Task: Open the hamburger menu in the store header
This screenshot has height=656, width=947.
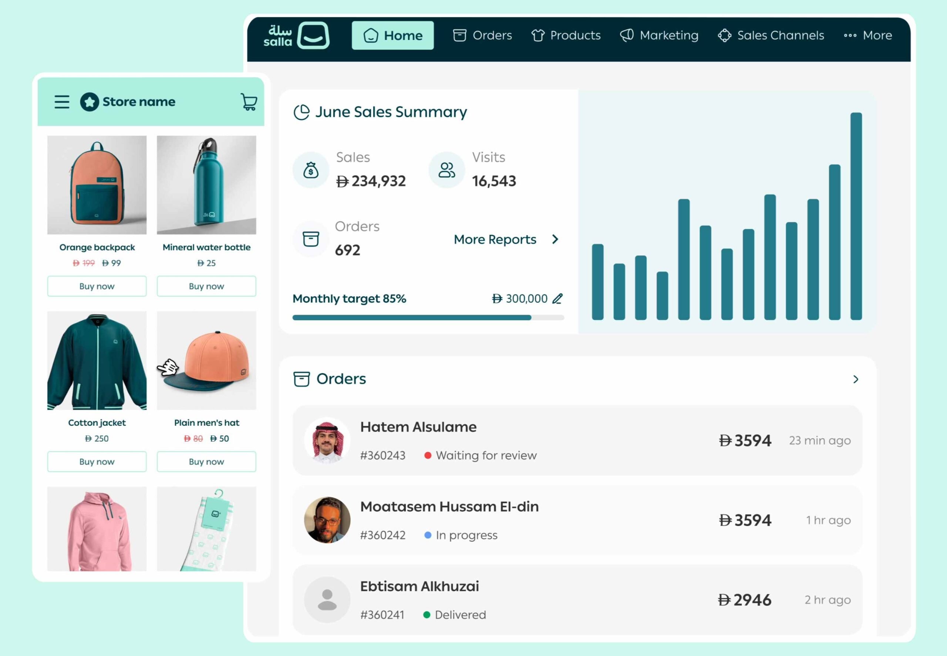Action: 62,101
